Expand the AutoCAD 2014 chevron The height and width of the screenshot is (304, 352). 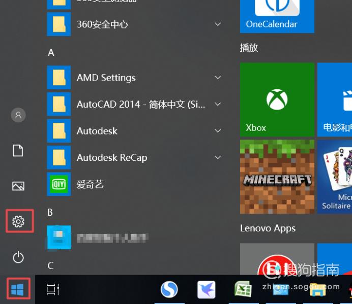pos(218,104)
